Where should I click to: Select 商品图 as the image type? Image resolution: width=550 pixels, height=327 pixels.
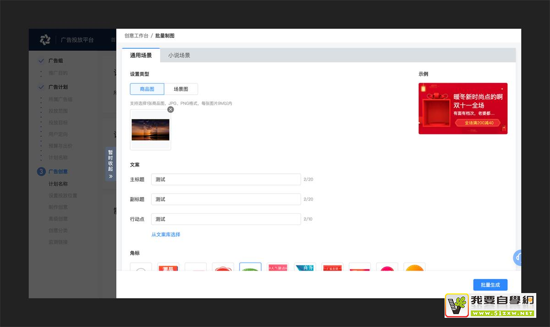[x=147, y=89]
